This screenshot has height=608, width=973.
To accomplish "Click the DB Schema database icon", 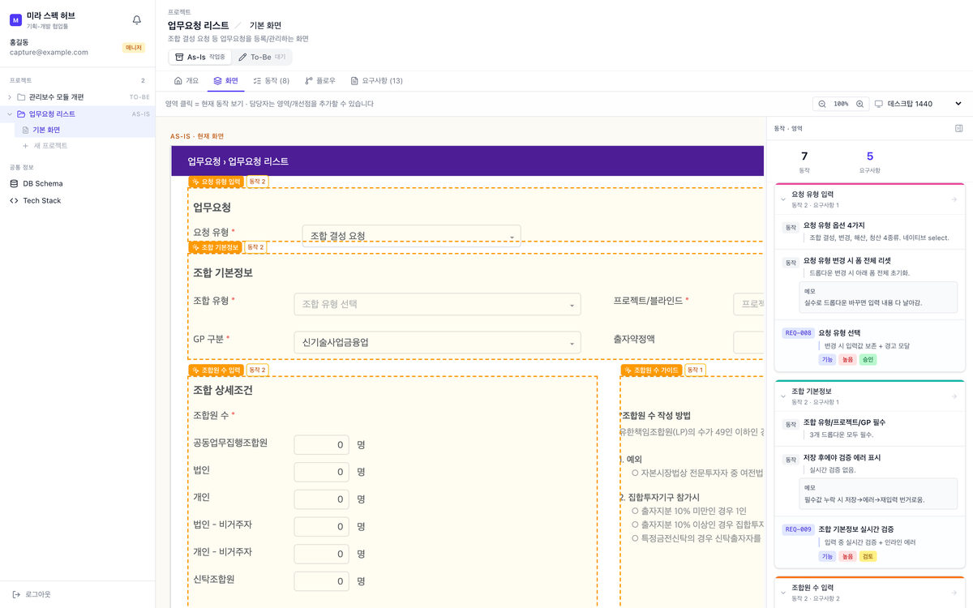I will (14, 183).
